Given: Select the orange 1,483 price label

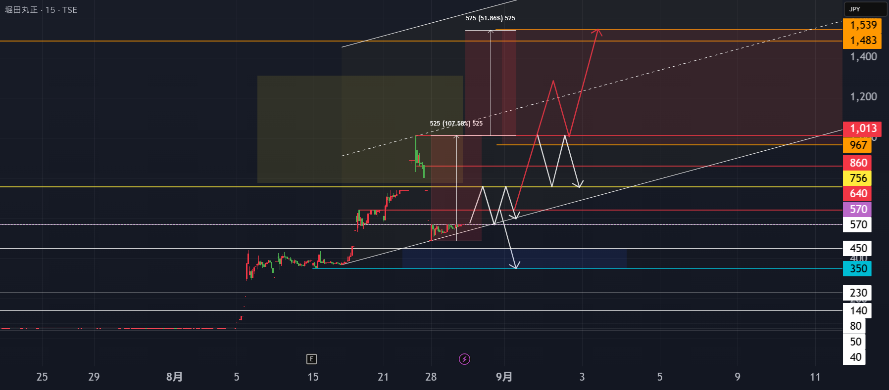Looking at the screenshot, I should click(x=863, y=41).
